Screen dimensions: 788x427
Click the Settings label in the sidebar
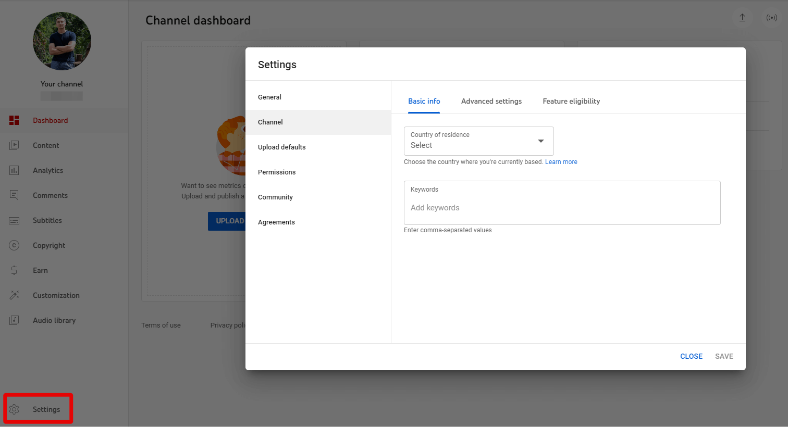[x=46, y=409]
